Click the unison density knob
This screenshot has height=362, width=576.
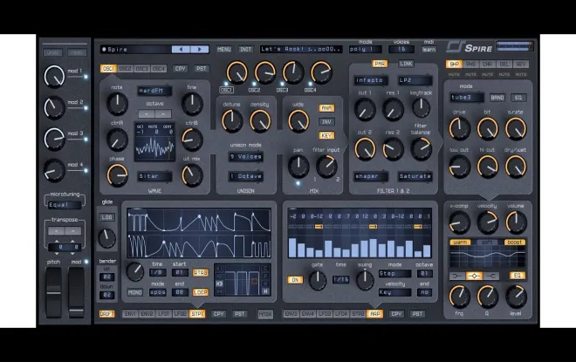(x=260, y=121)
